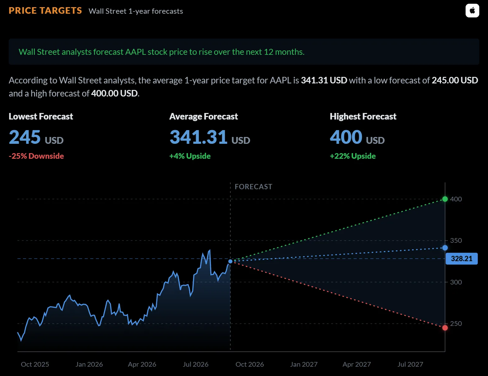Click the +4% Upside text
488x376 pixels.
(x=190, y=156)
